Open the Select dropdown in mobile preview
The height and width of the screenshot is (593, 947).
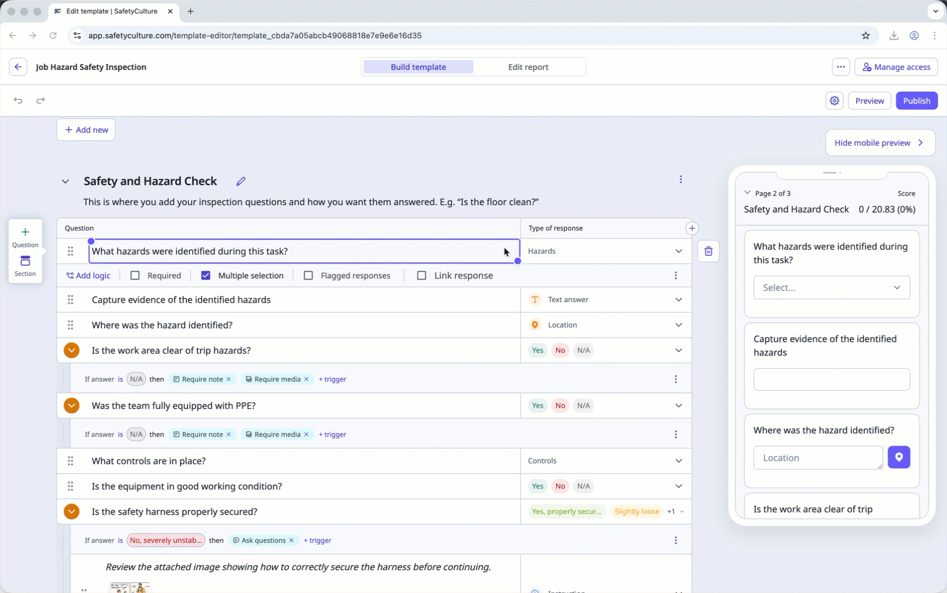[x=831, y=287]
